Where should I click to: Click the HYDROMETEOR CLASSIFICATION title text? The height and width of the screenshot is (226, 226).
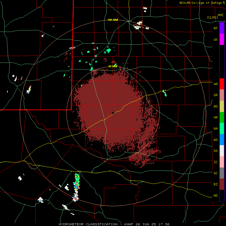click(88, 224)
